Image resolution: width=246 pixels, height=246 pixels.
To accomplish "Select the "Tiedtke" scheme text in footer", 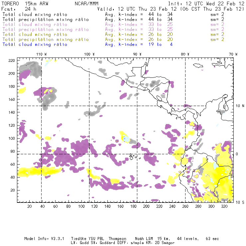I will 79,239.
